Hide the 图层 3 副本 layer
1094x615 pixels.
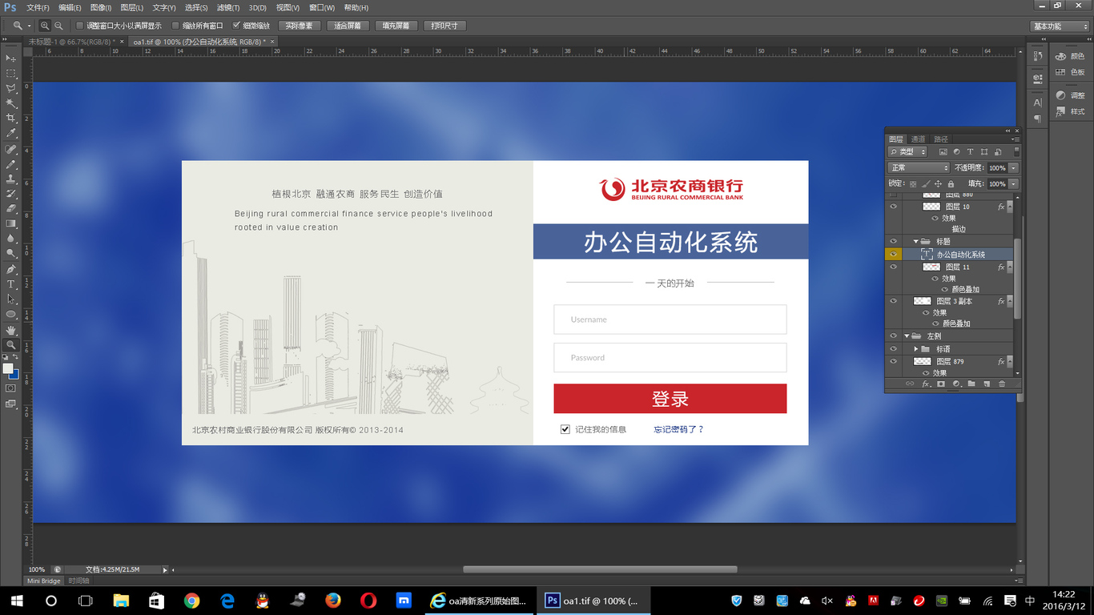[x=893, y=301]
